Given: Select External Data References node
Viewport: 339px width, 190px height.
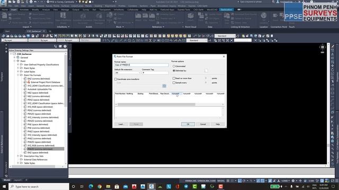Looking at the screenshot, I should click(35, 159).
